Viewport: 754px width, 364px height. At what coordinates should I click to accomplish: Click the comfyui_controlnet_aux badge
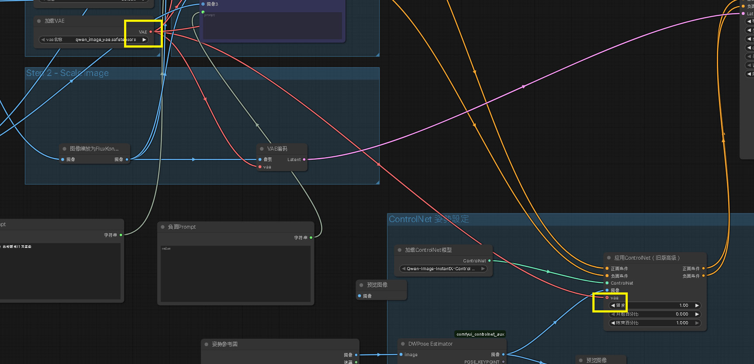point(480,334)
